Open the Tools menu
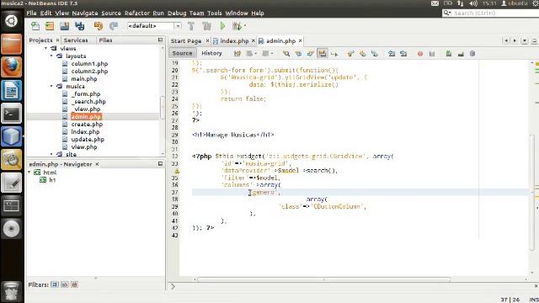 tap(215, 13)
